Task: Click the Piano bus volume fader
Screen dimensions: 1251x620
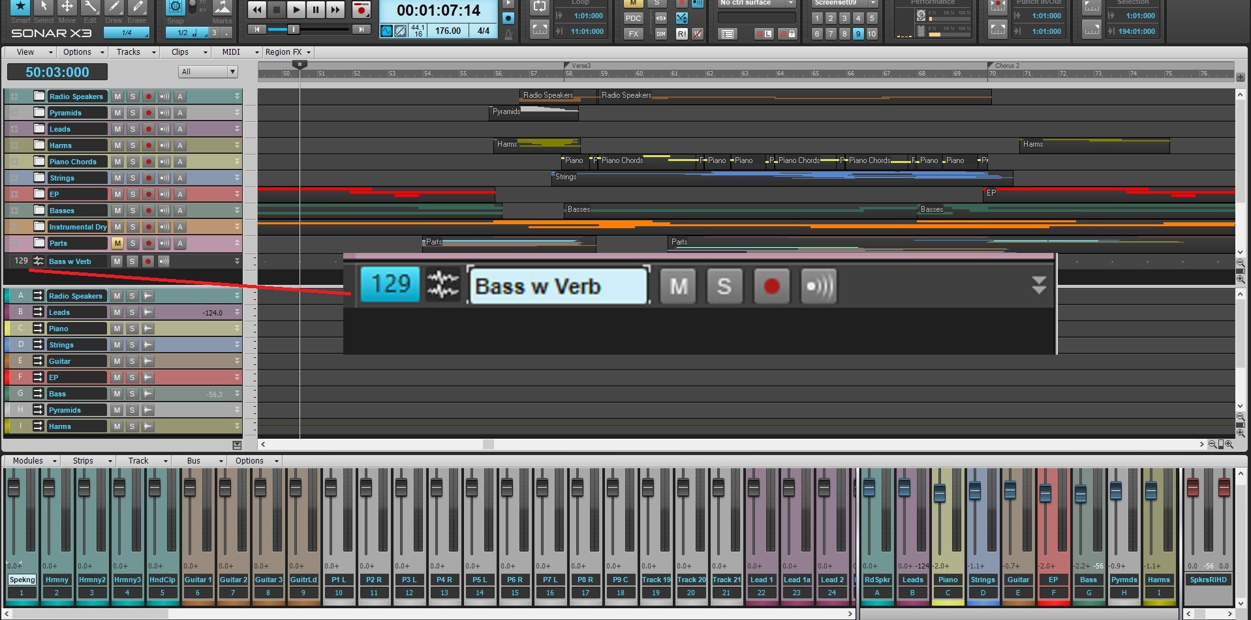Action: (940, 494)
